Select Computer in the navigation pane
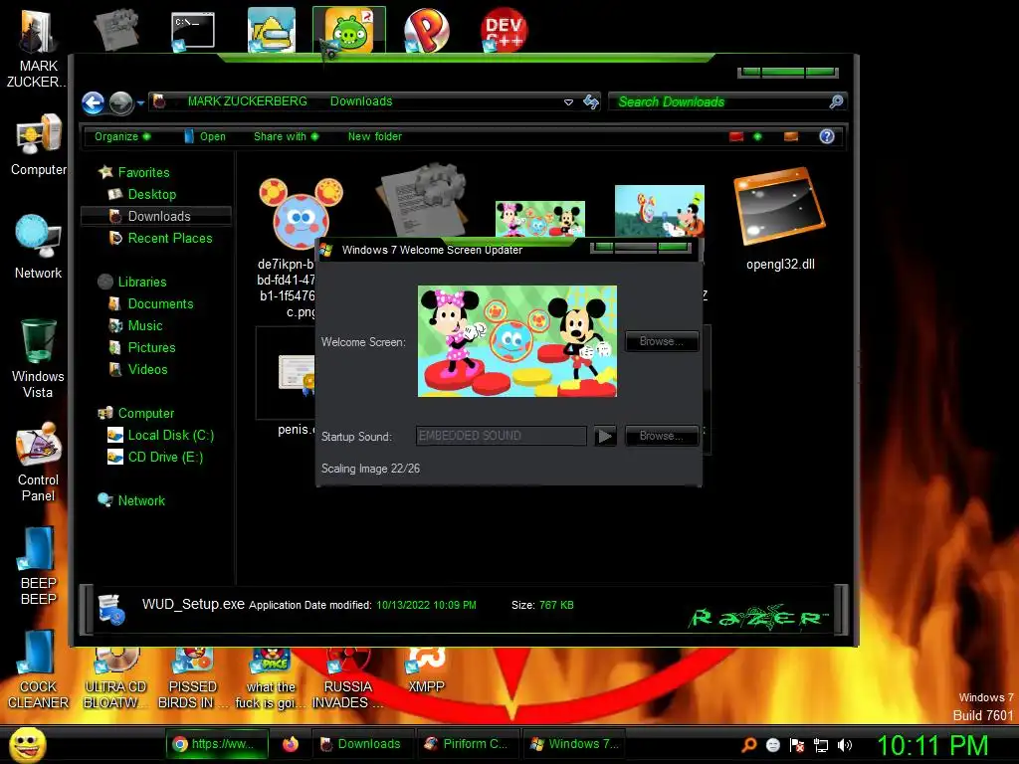The width and height of the screenshot is (1019, 764). (x=145, y=413)
